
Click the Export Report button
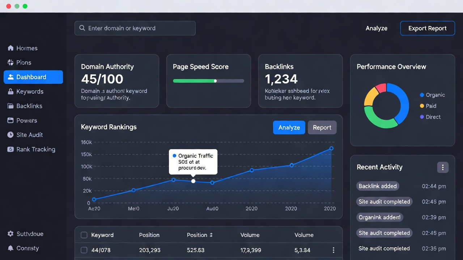427,28
